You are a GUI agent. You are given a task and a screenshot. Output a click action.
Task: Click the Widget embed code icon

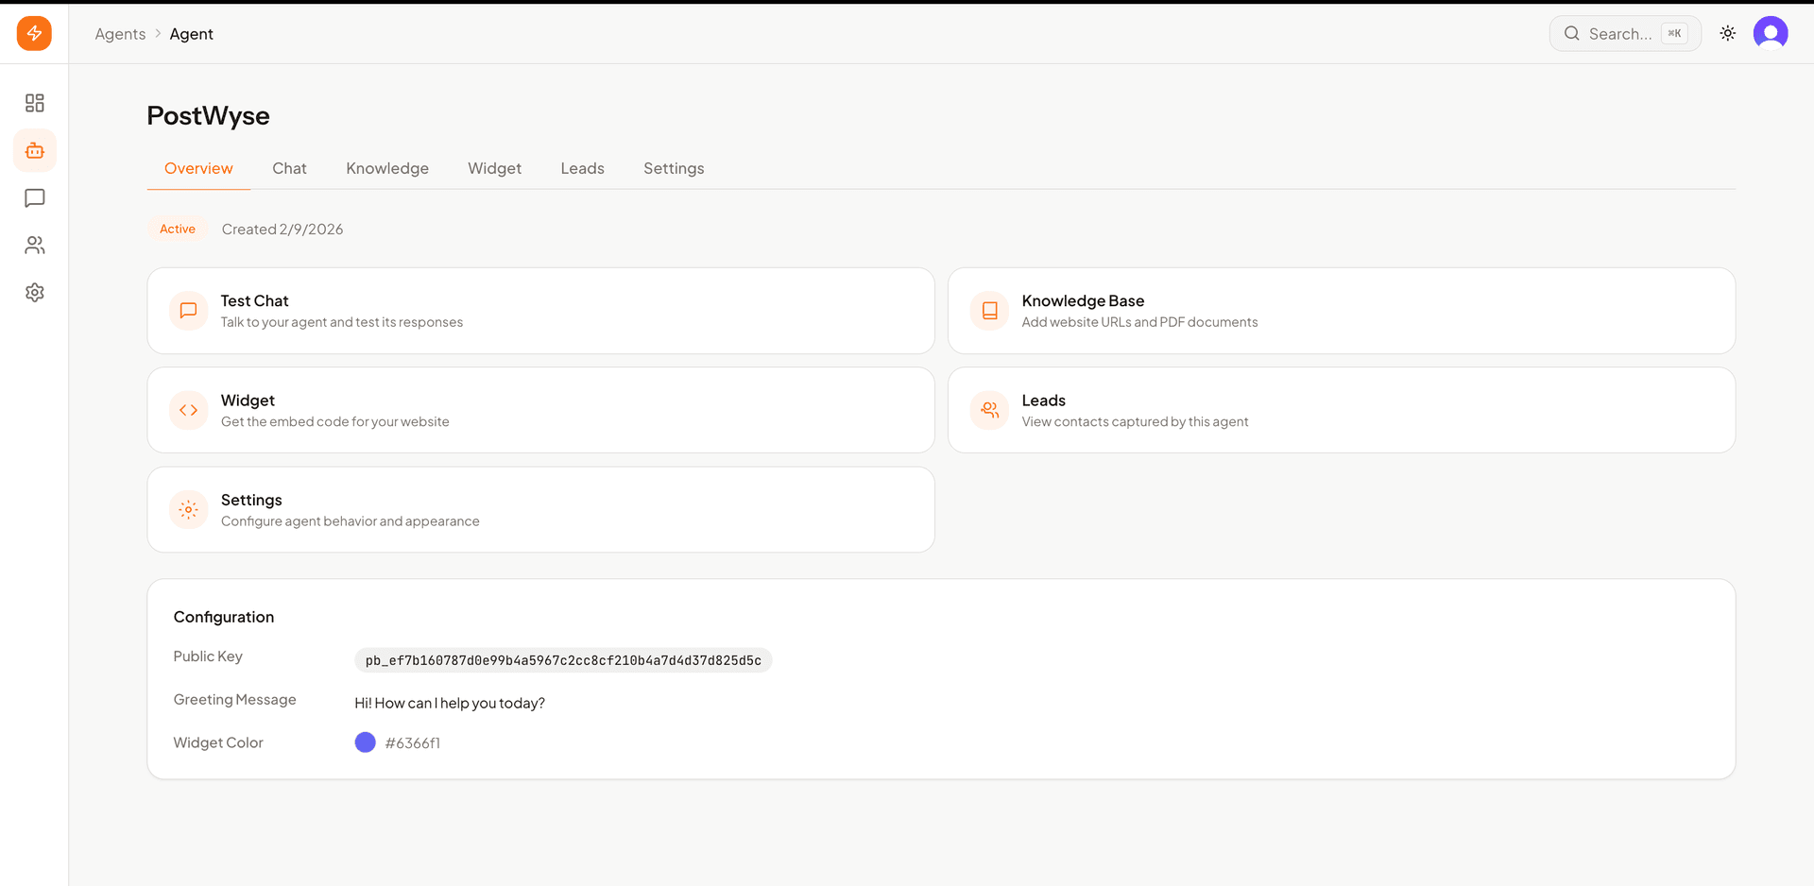tap(188, 410)
